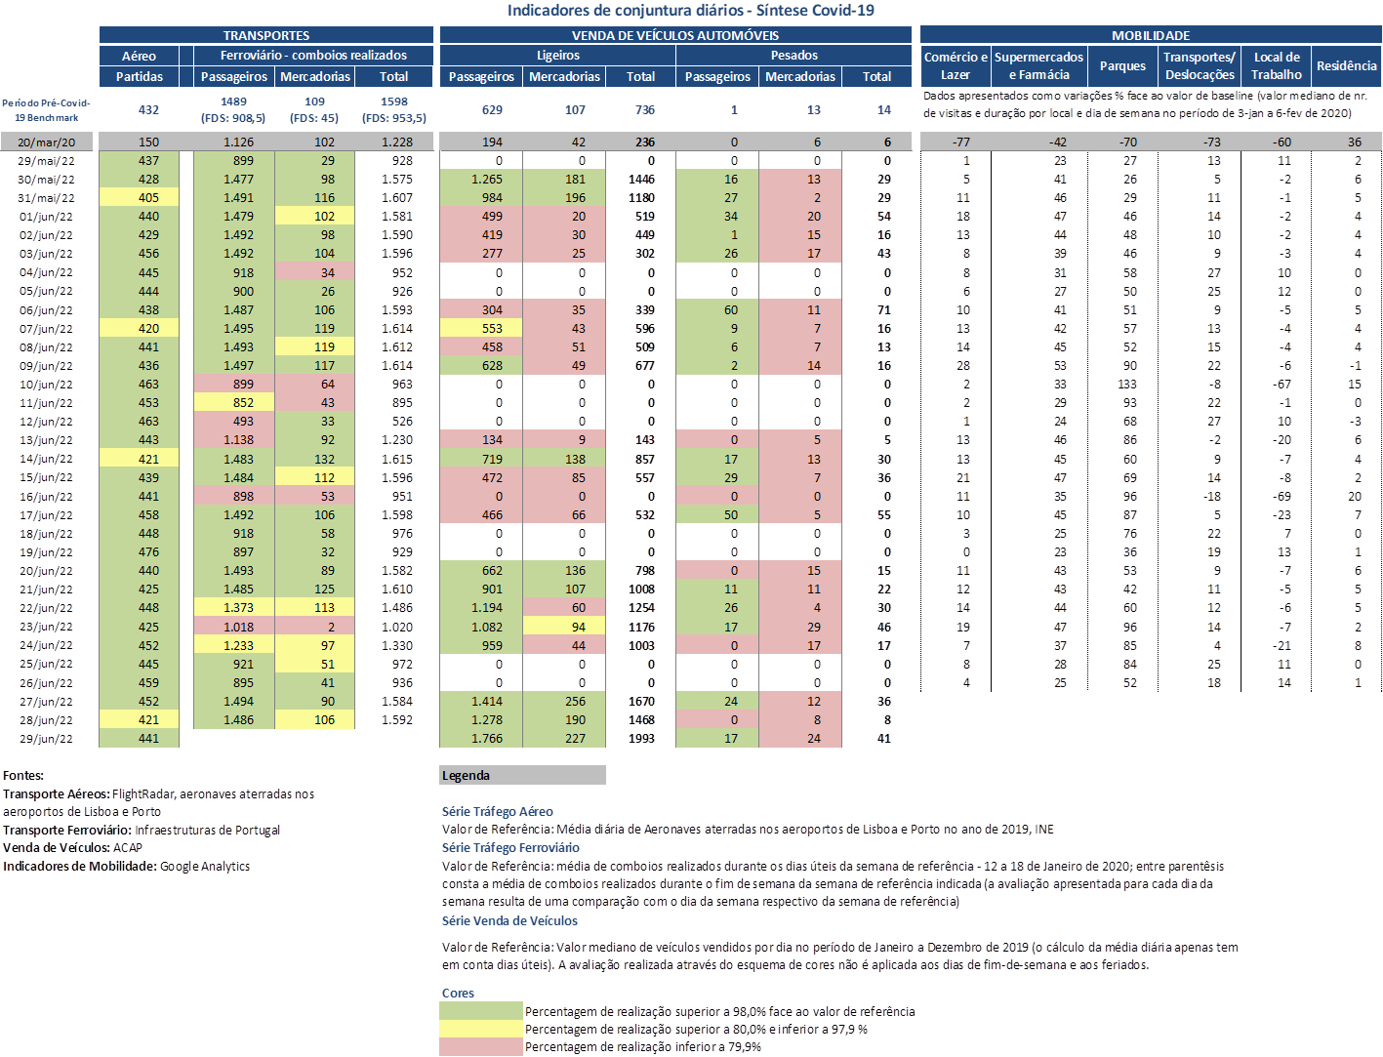Click the 71 heavy vehicles total cell
Screen dimensions: 1383x1057
click(x=877, y=310)
